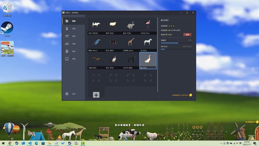Open the Recycle Bin desktop icon
Screen dimensions: 259x146
click(x=7, y=9)
